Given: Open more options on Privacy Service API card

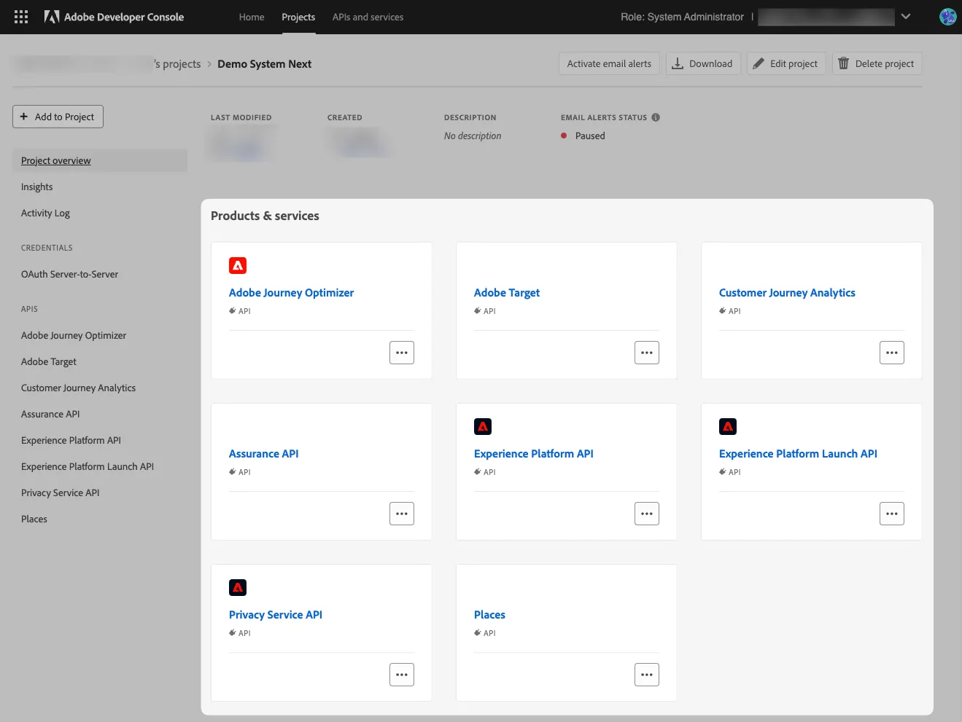Looking at the screenshot, I should 402,675.
